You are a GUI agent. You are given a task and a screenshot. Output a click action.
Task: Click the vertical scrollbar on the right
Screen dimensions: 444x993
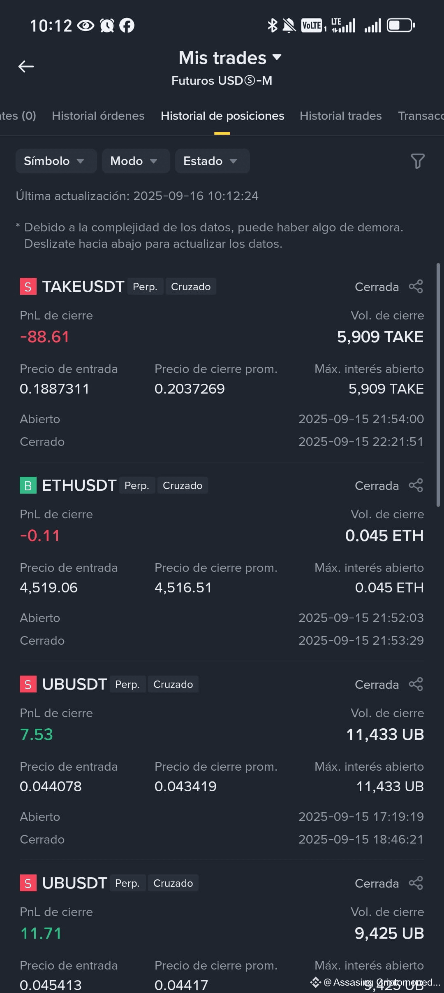tap(438, 385)
